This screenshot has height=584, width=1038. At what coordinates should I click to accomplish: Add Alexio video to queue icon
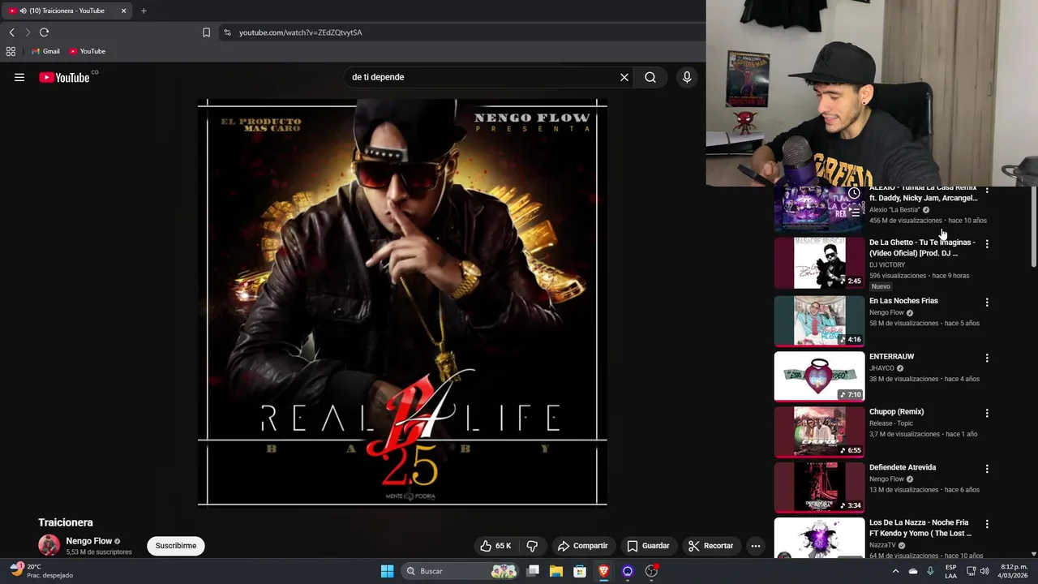854,213
